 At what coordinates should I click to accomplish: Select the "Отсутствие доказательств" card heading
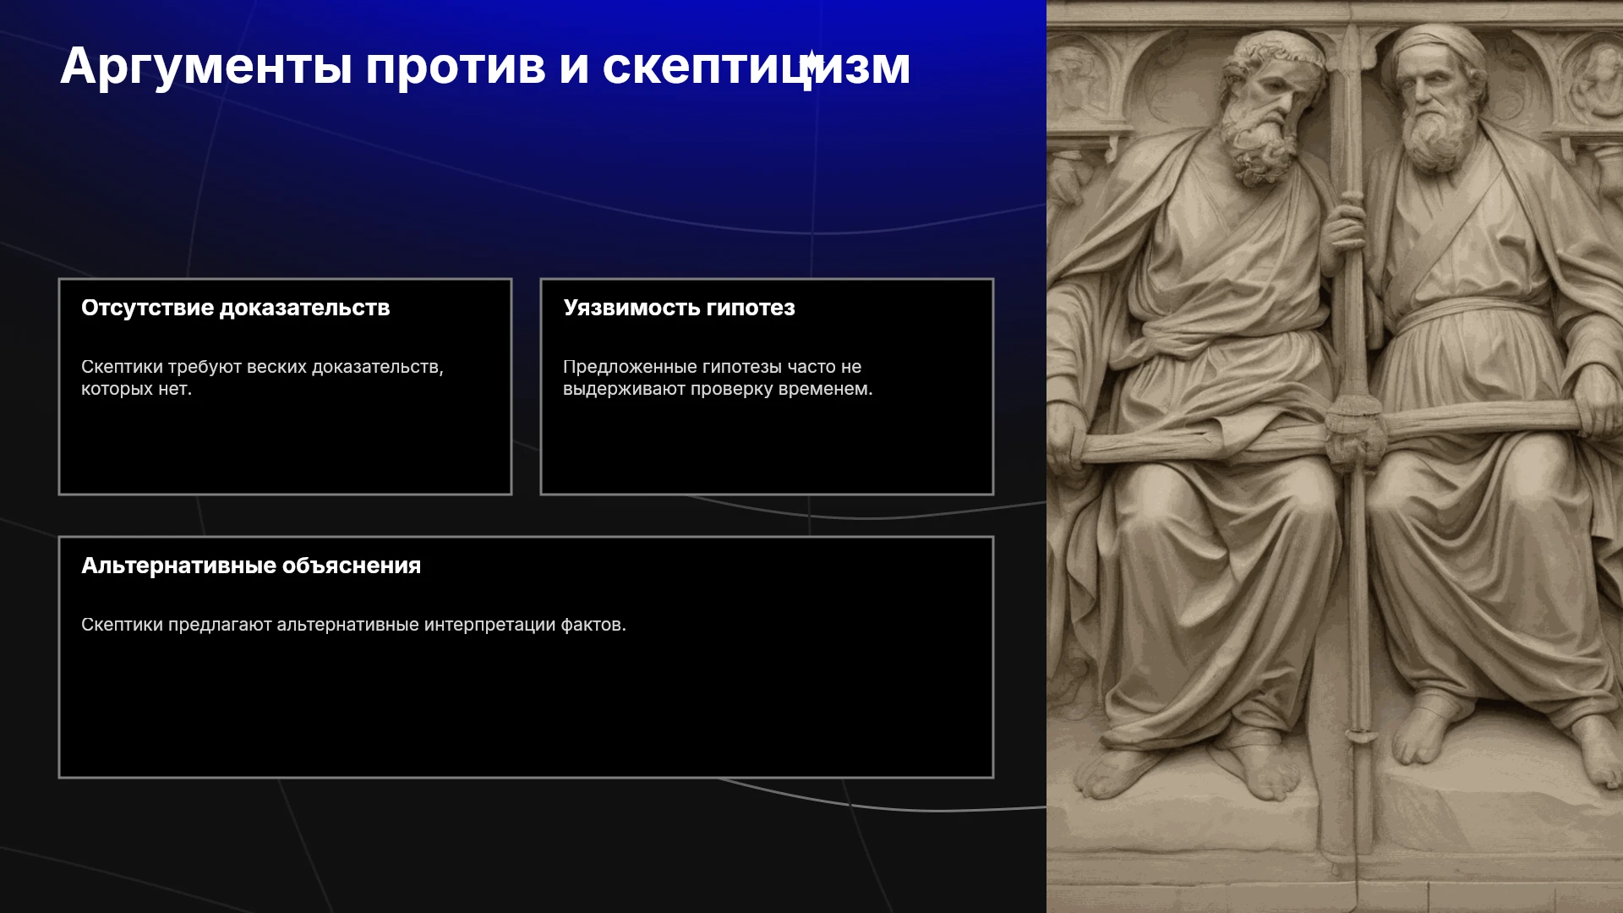pyautogui.click(x=235, y=308)
